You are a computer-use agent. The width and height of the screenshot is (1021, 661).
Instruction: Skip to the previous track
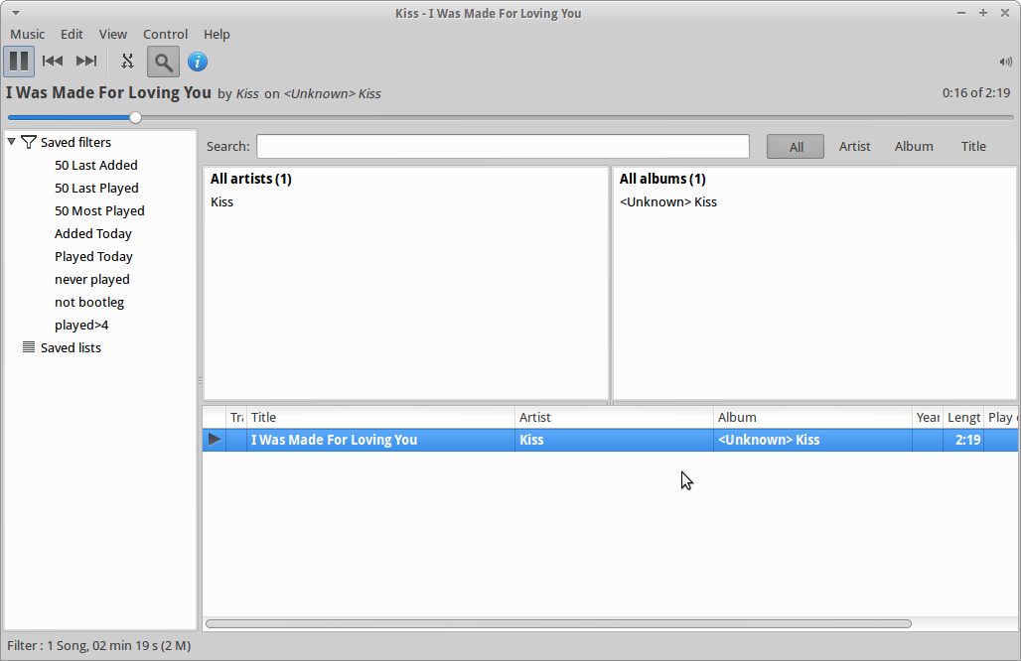[52, 62]
